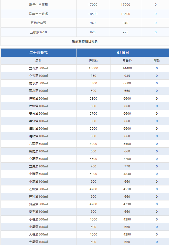Click the 二十四节气 table header
Screen dimensions: 169x245
38,53
